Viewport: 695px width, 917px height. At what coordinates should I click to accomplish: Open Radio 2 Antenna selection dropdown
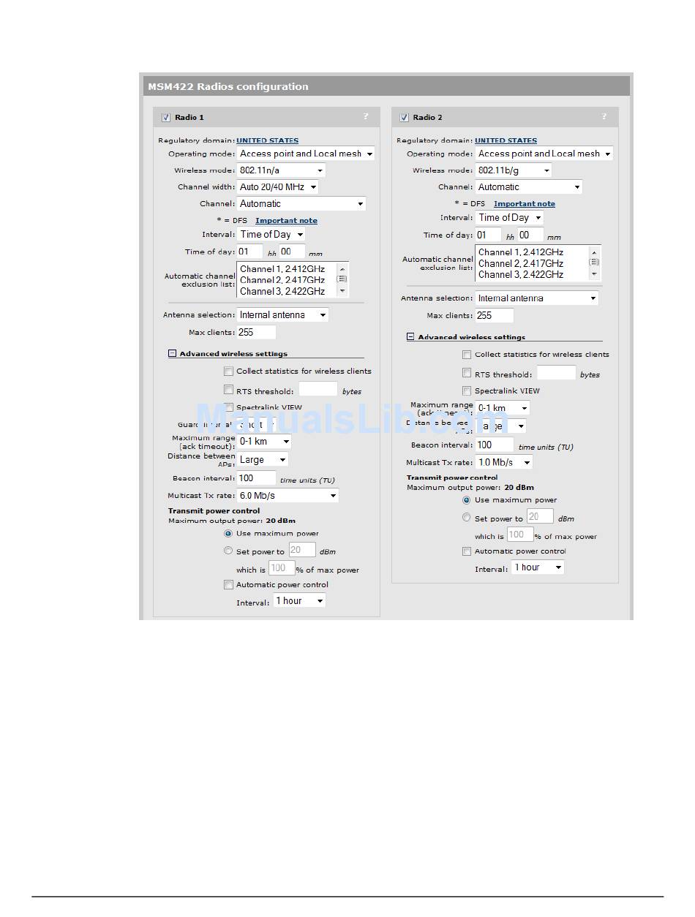537,298
